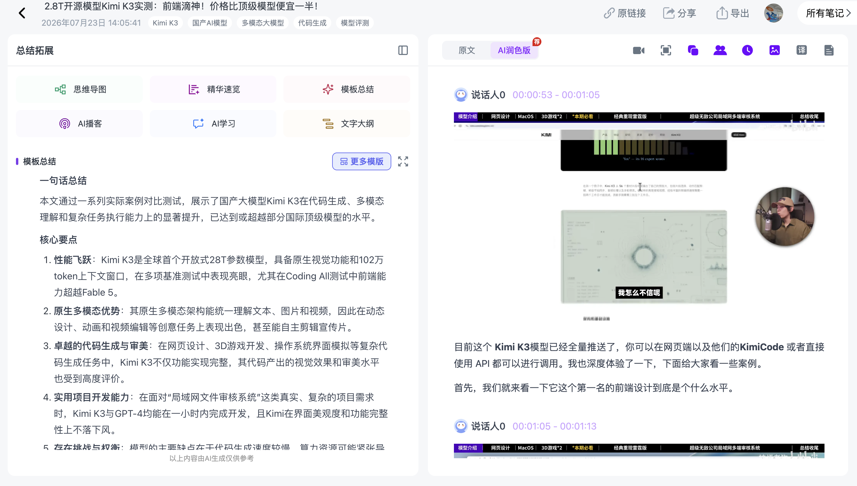Viewport: 857px width, 486px height.
Task: Click the second 说话人0 speaker avatar
Action: point(461,426)
